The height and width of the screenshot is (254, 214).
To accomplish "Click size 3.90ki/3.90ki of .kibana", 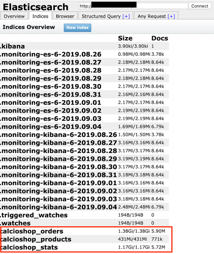I will coord(133,46).
